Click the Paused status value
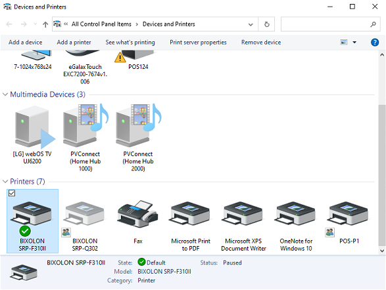The image size is (386, 290). click(x=232, y=262)
